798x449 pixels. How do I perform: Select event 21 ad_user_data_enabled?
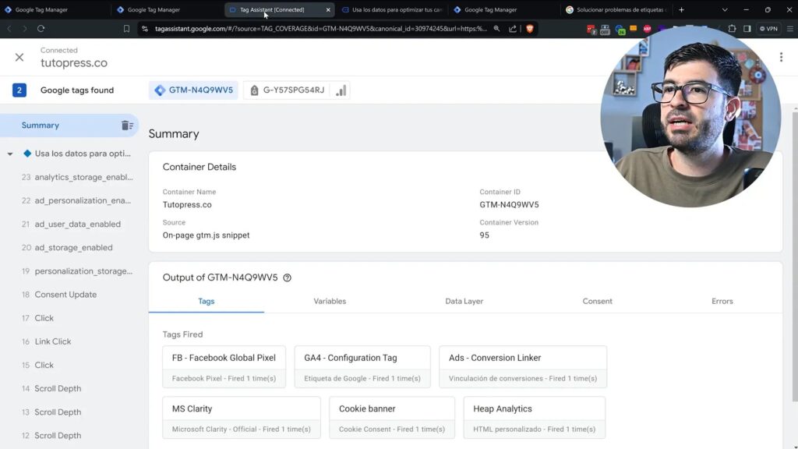pos(69,224)
